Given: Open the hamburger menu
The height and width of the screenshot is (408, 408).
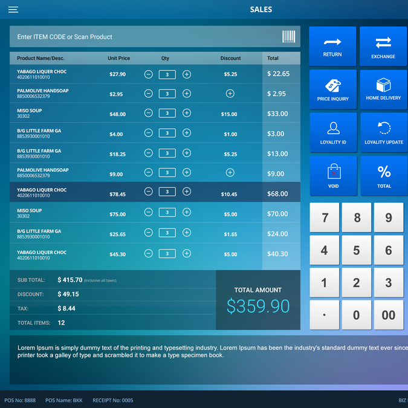Looking at the screenshot, I should pos(13,10).
